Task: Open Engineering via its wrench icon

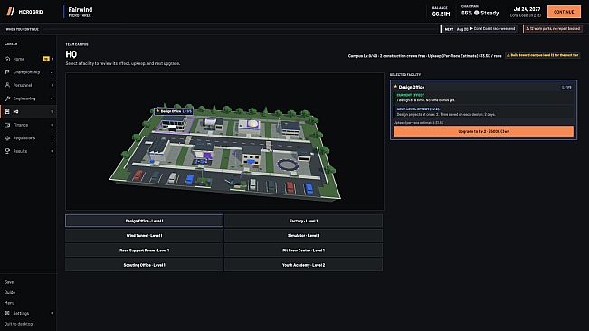Action: tap(7, 99)
